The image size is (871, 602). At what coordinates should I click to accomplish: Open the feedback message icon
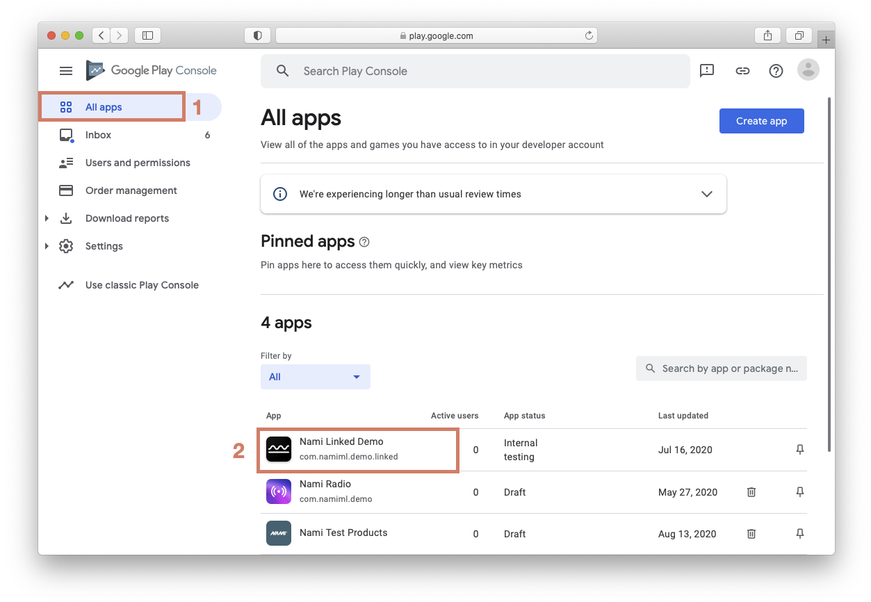point(707,71)
